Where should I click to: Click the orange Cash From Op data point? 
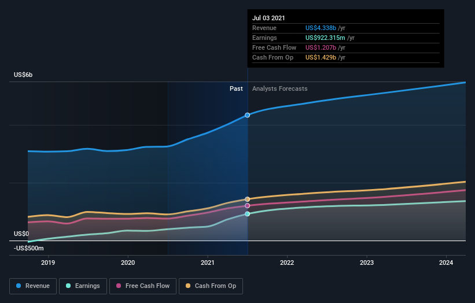coord(248,199)
